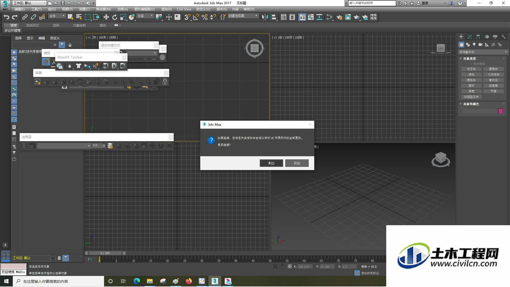This screenshot has width=510, height=287.
Task: Select the Lights category bulb in Create panel
Action: point(474,45)
